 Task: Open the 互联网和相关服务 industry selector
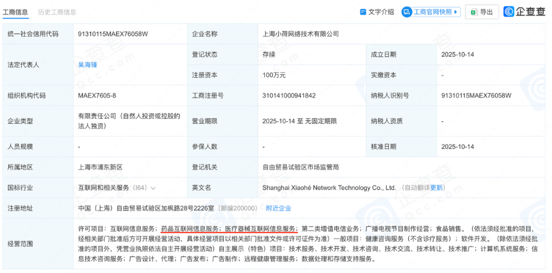pos(103,188)
